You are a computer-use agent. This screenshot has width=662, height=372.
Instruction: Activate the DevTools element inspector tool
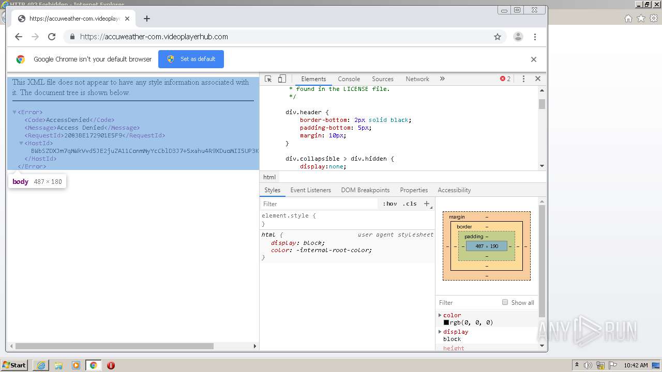click(268, 79)
